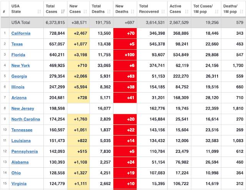Image resolution: width=246 pixels, height=190 pixels.
Task: Select Florida's red +100 new deaths cell
Action: (x=125, y=55)
